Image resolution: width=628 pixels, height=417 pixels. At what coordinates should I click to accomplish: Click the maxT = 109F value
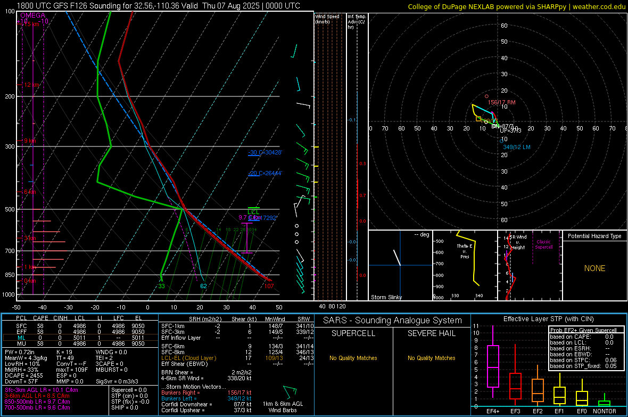point(72,370)
